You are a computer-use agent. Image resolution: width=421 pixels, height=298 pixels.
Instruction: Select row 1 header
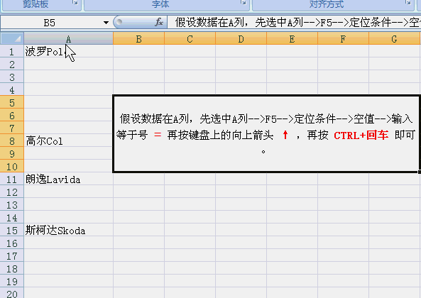(x=12, y=52)
